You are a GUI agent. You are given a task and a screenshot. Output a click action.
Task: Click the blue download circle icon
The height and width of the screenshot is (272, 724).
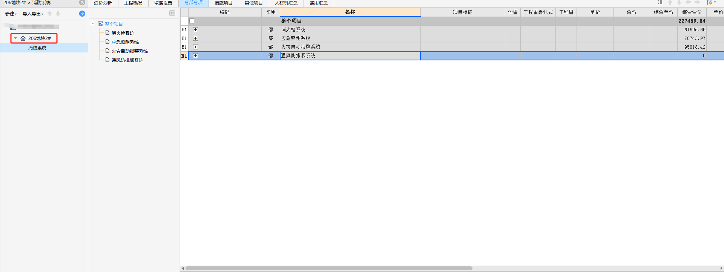click(x=82, y=14)
